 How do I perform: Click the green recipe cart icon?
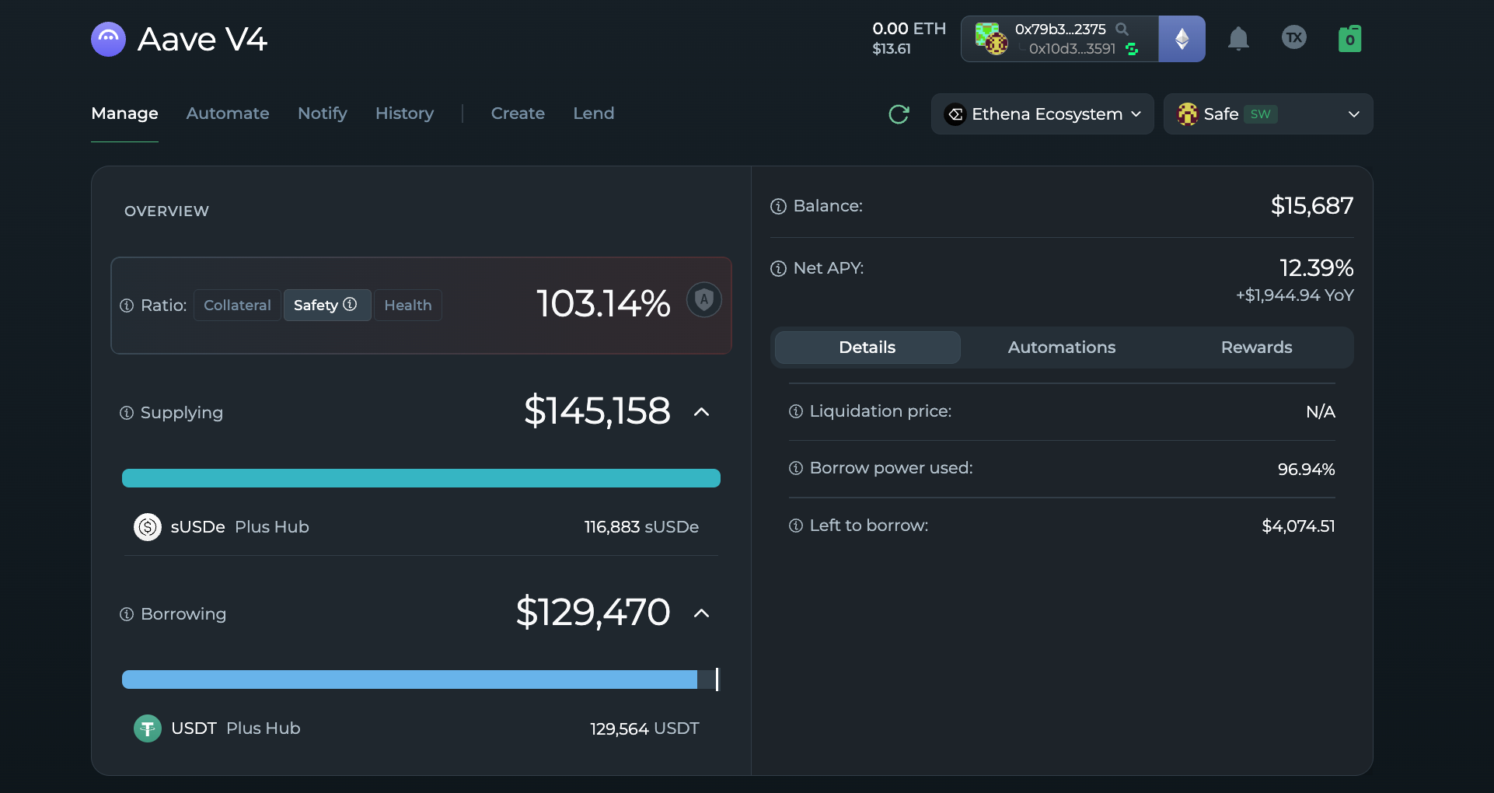pyautogui.click(x=1349, y=38)
